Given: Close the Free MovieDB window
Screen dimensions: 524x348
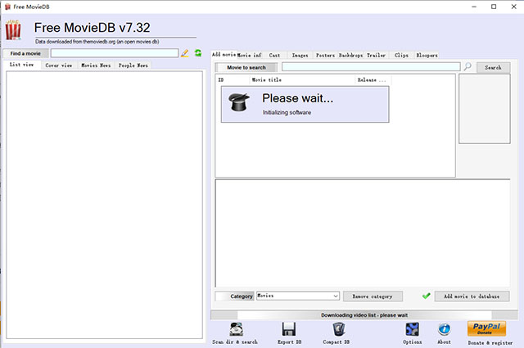Looking at the screenshot, I should click(x=513, y=7).
